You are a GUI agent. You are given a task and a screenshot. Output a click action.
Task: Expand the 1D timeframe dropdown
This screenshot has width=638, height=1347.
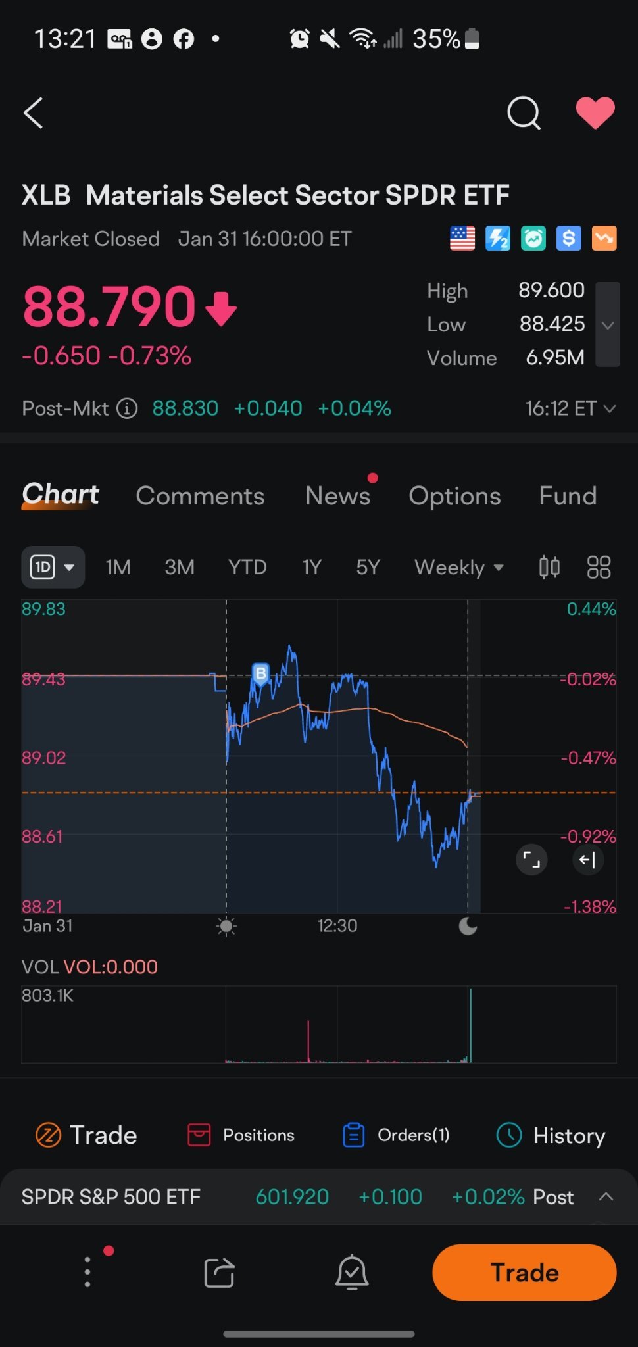click(53, 567)
